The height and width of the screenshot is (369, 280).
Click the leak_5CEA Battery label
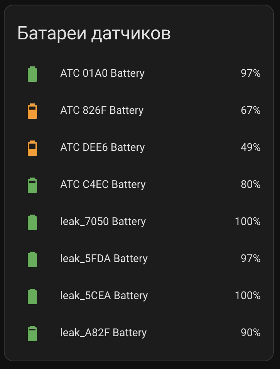point(104,296)
